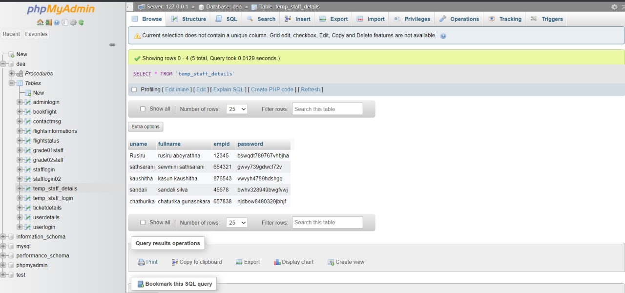Click in the lower Filter rows search field
625x293 pixels.
pyautogui.click(x=328, y=222)
